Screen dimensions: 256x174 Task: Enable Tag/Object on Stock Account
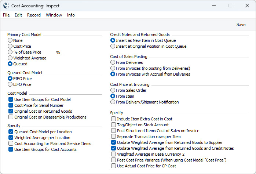(113, 125)
